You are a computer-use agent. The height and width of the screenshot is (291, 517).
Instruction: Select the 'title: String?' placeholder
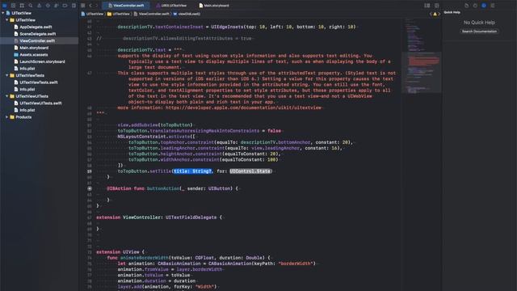(x=192, y=171)
